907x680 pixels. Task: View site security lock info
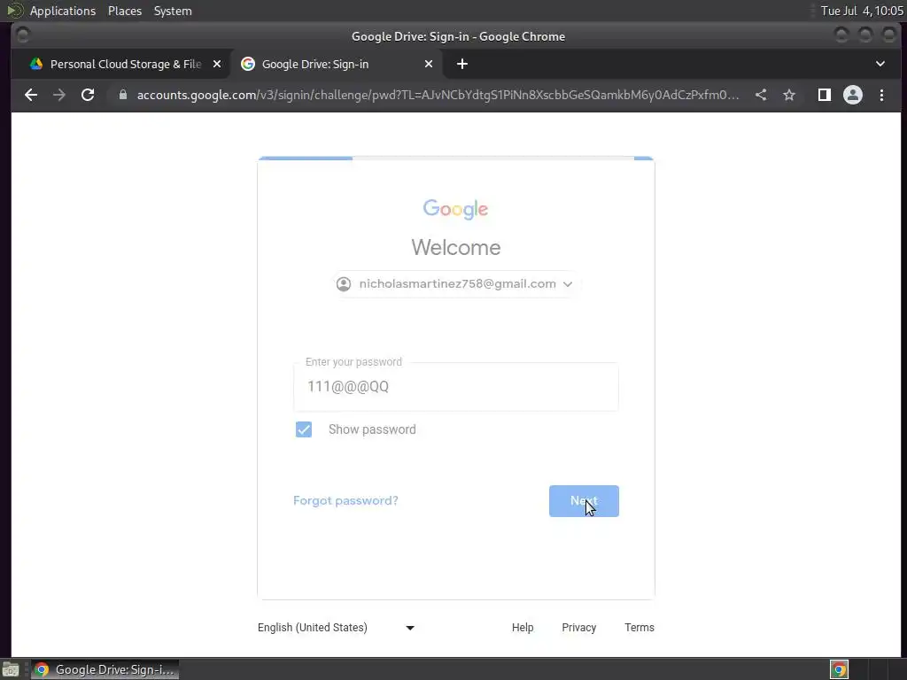pos(122,95)
